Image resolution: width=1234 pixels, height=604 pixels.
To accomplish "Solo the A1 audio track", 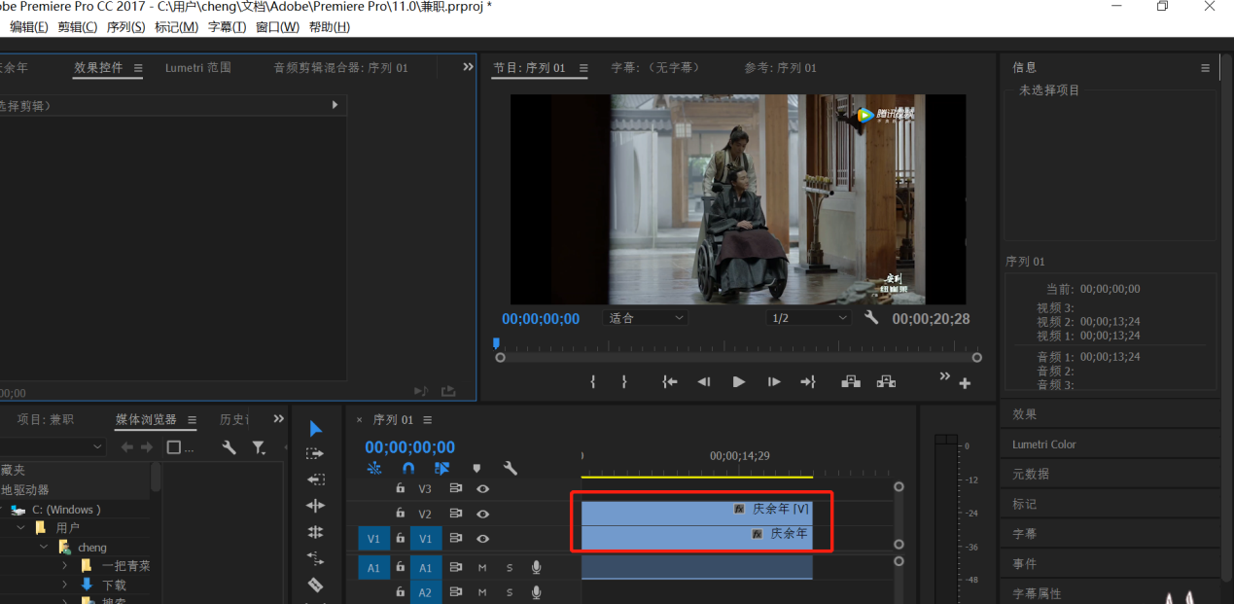I will tap(509, 567).
